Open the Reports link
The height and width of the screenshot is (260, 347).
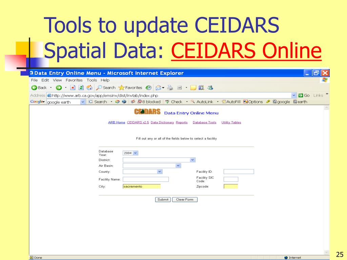tap(182, 122)
